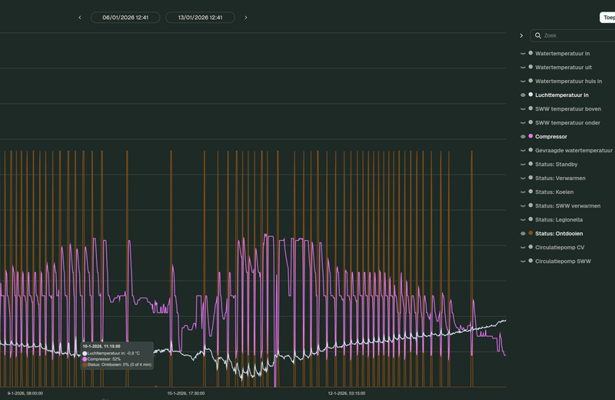Select the Watertemperatuur in label
Viewport: 615px width, 400px height.
563,53
